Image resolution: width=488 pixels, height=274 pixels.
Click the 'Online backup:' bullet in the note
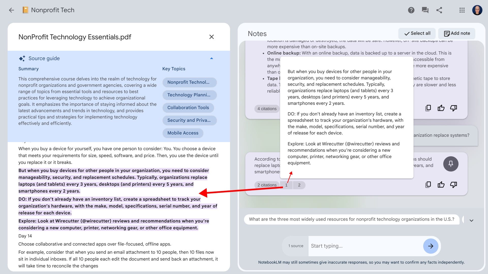pyautogui.click(x=284, y=53)
